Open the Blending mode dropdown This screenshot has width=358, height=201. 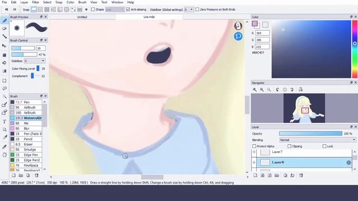coord(317,140)
